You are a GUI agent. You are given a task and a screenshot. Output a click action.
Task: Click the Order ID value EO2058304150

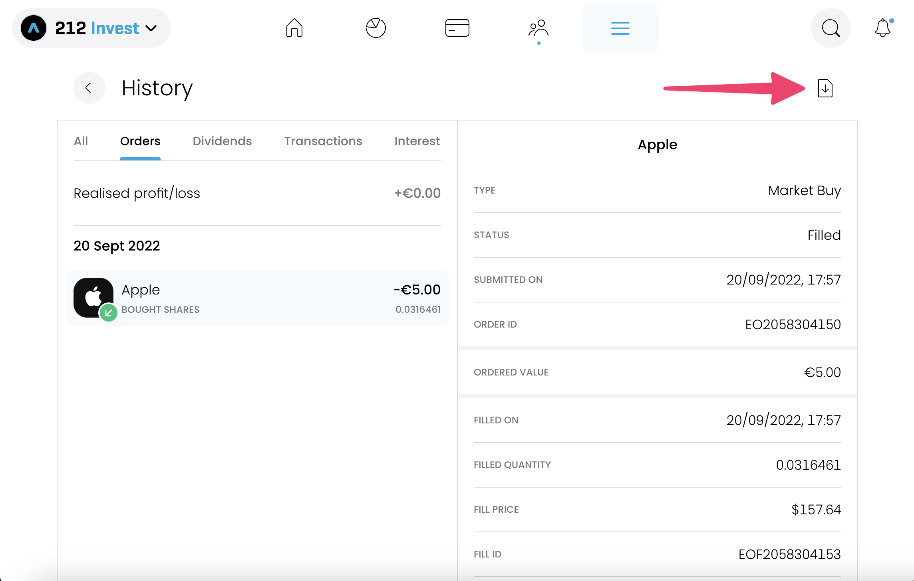point(793,324)
